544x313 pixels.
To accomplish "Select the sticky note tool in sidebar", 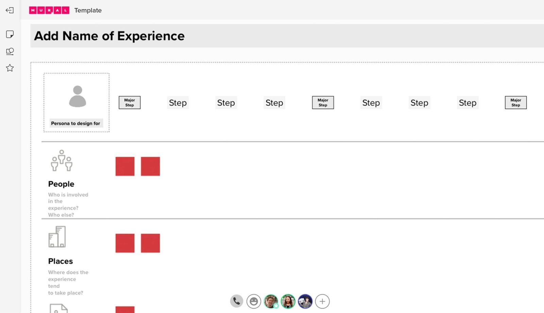I will coord(10,34).
